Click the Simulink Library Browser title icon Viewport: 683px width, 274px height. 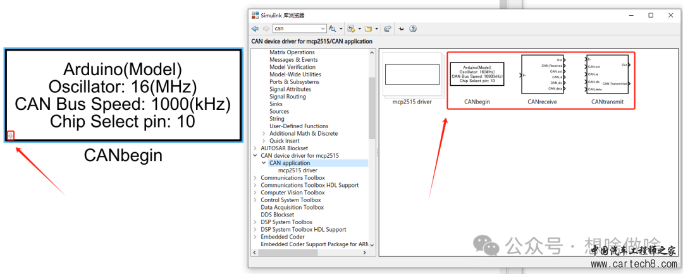click(x=255, y=15)
